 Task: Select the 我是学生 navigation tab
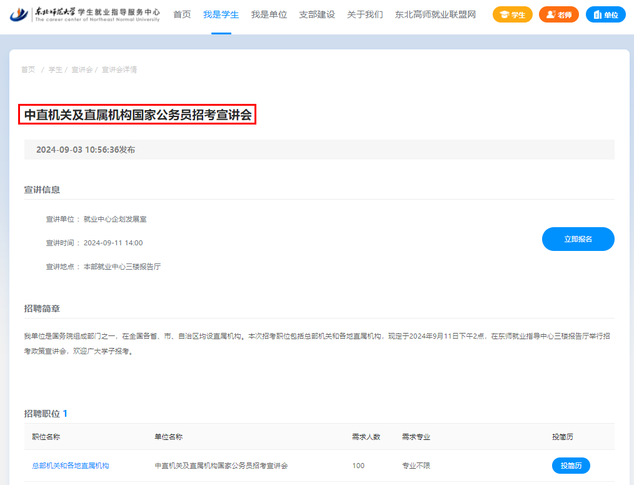click(x=221, y=14)
